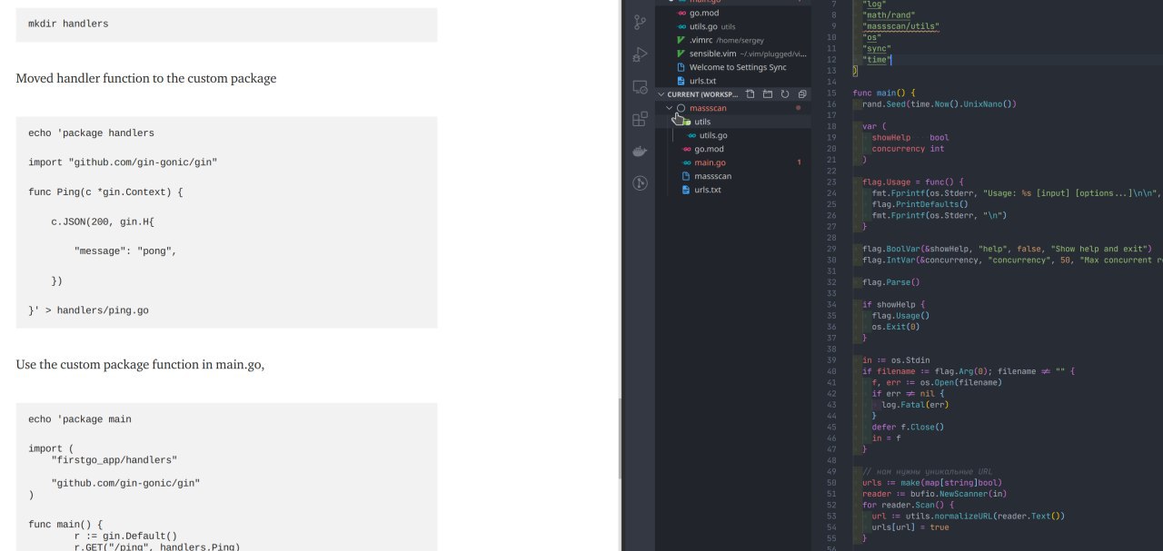Click 'os.Exit(0)' in the code editor
Viewport: 1163px width, 551px height.
click(x=896, y=327)
